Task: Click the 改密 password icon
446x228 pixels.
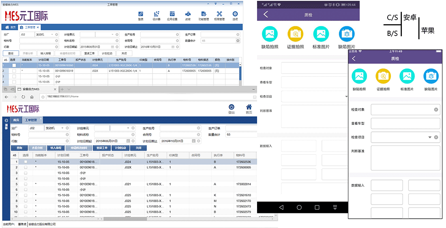Action: pyautogui.click(x=188, y=15)
